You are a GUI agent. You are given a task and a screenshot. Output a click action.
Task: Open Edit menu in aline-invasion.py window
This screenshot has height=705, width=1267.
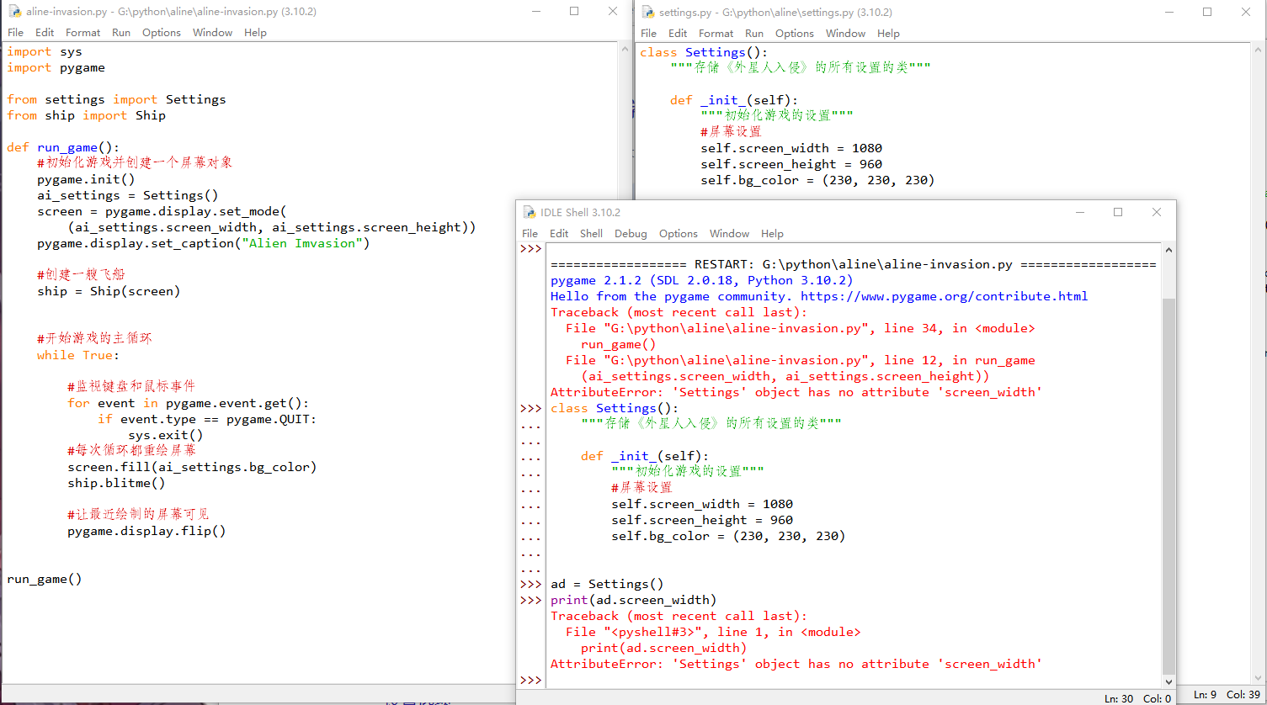coord(45,33)
